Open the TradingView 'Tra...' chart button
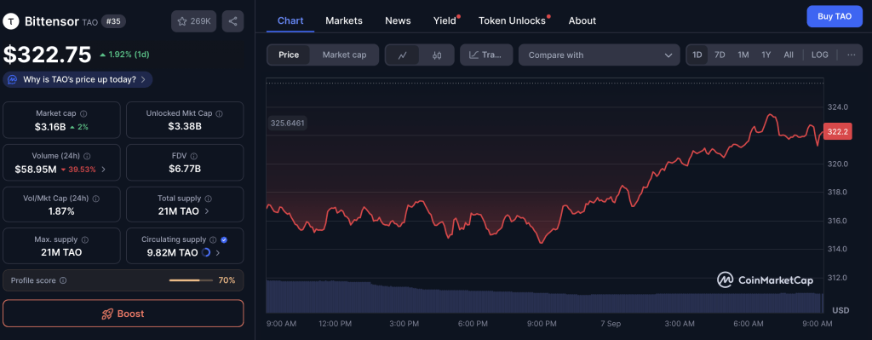Screen dimensions: 872x340 click(486, 55)
